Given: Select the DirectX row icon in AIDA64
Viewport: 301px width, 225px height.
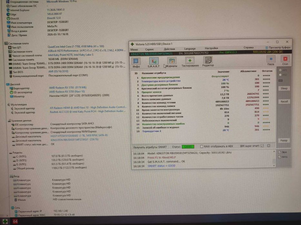Looking at the screenshot, I should tap(8, 19).
